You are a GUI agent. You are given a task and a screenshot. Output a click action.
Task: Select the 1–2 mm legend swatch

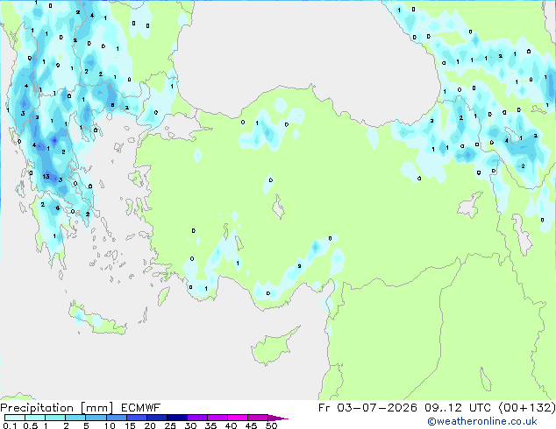(55, 418)
